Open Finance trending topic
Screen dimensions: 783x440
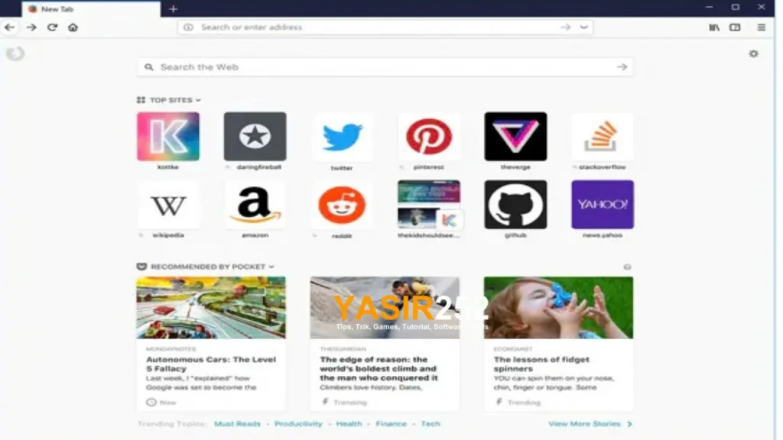(x=391, y=423)
